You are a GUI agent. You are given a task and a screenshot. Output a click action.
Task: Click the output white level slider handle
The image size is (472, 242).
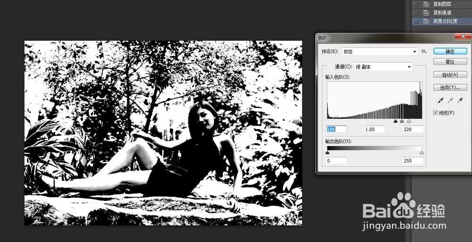coord(421,153)
